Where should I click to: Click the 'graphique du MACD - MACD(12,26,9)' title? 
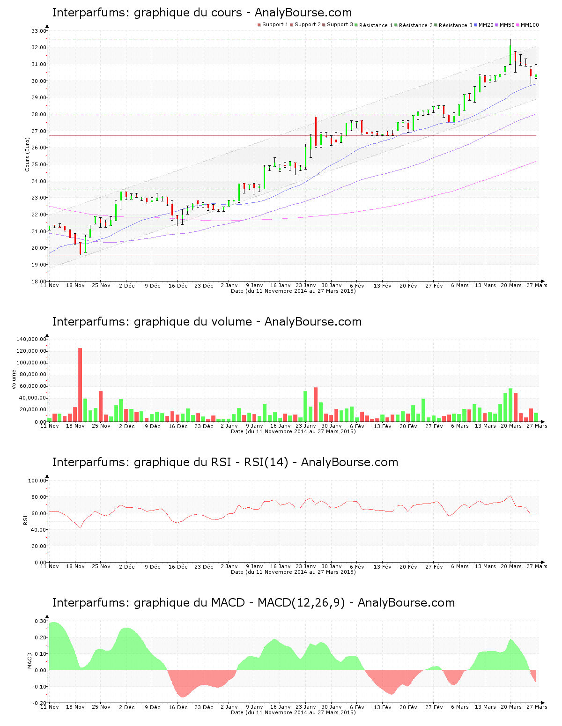point(253,603)
